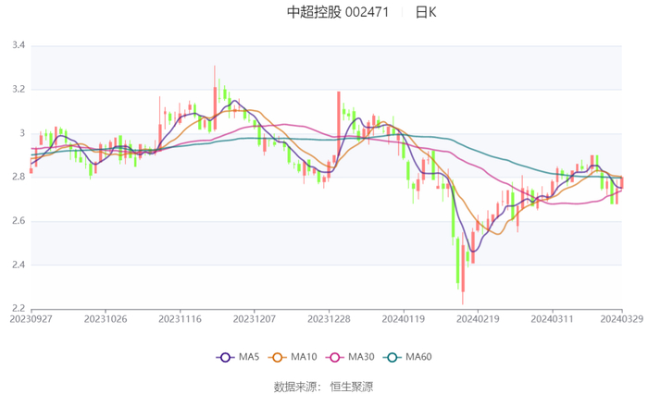
Task: Click the MA10 orange circle legend marker
Action: pyautogui.click(x=277, y=357)
